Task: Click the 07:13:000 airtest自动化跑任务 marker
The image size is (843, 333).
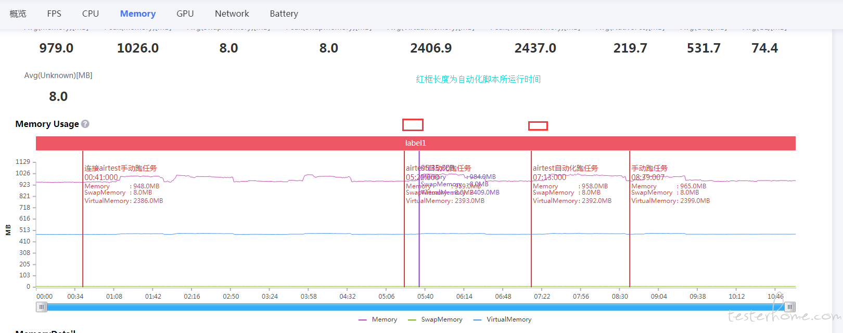Action: 531,219
